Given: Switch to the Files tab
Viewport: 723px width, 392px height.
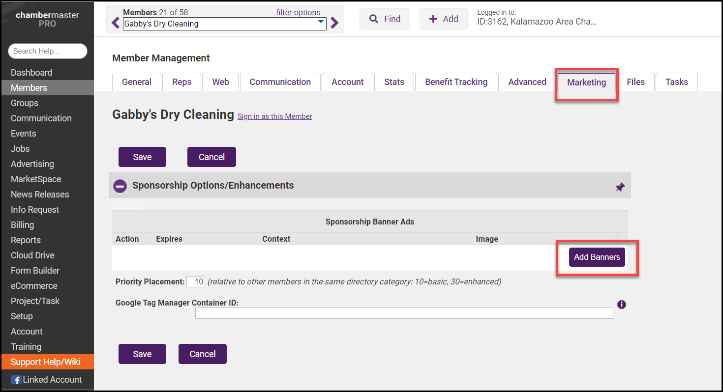Looking at the screenshot, I should (635, 82).
